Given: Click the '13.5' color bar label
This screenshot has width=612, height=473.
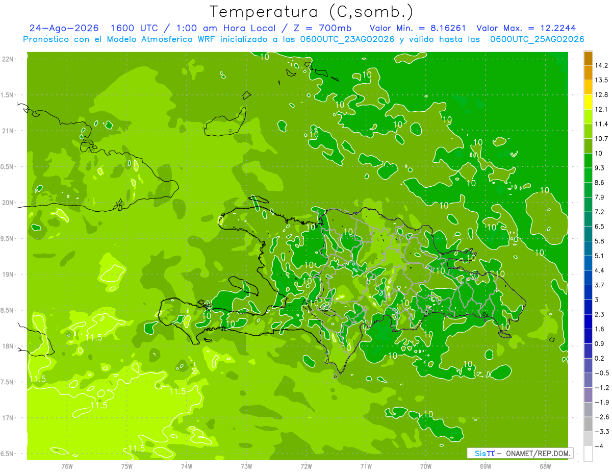Looking at the screenshot, I should click(x=602, y=80).
